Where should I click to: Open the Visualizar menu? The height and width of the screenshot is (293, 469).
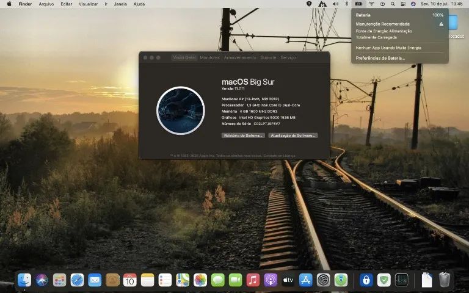pyautogui.click(x=88, y=4)
